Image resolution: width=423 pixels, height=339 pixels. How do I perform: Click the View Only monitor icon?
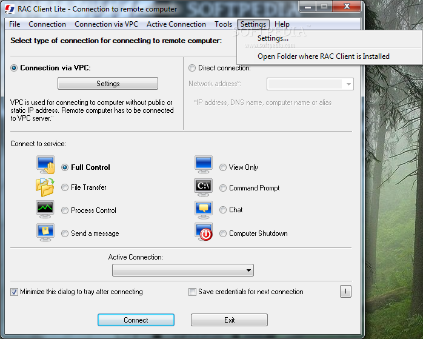204,164
